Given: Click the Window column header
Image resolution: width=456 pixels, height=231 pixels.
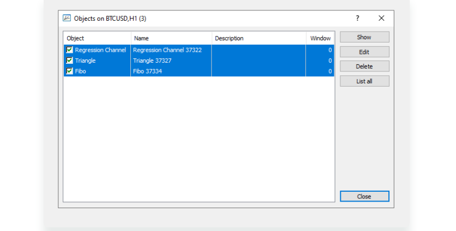Looking at the screenshot, I should 320,38.
